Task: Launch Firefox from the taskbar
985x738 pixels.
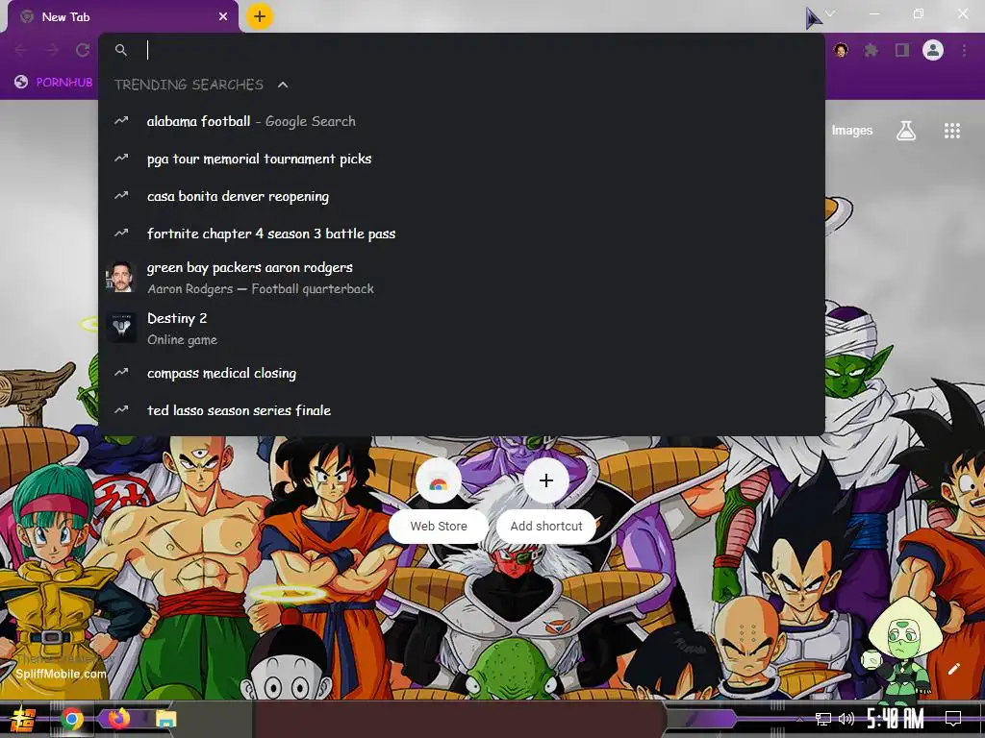Action: point(118,718)
